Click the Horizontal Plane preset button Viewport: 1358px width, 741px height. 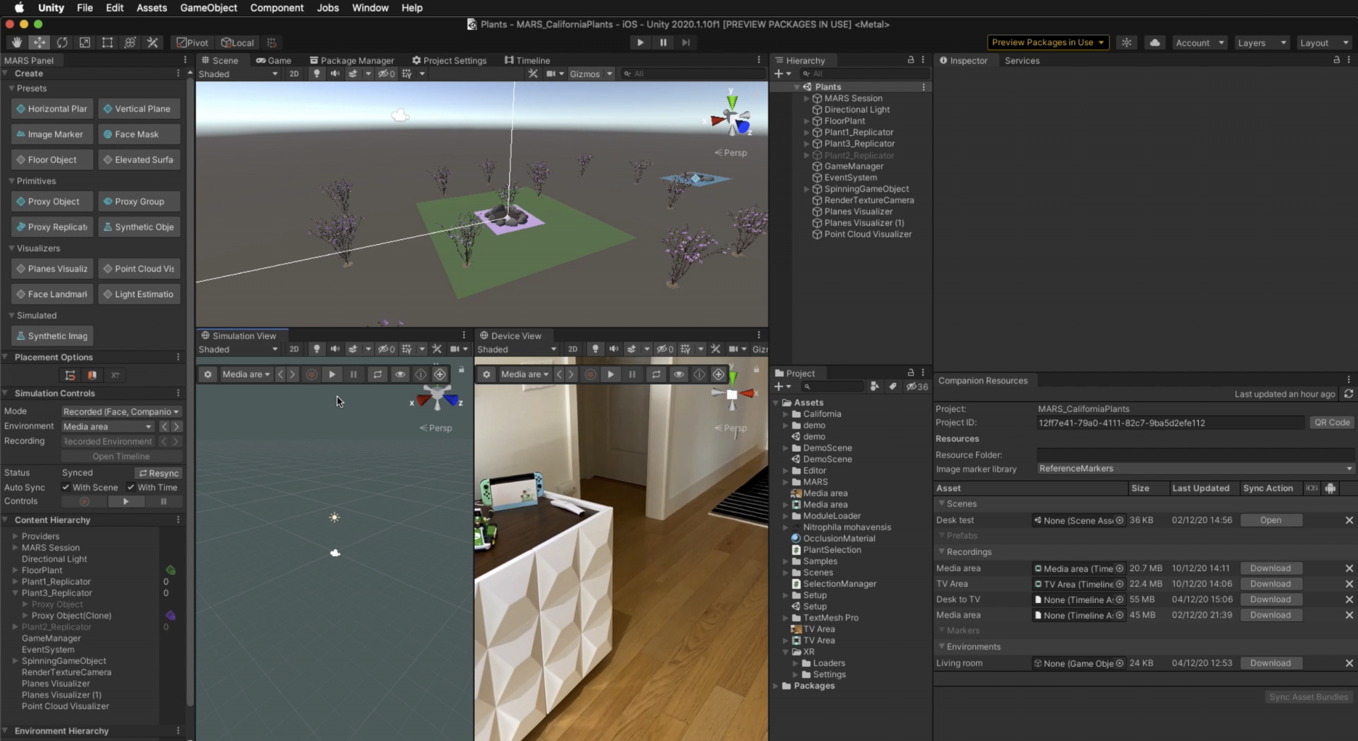(x=51, y=109)
